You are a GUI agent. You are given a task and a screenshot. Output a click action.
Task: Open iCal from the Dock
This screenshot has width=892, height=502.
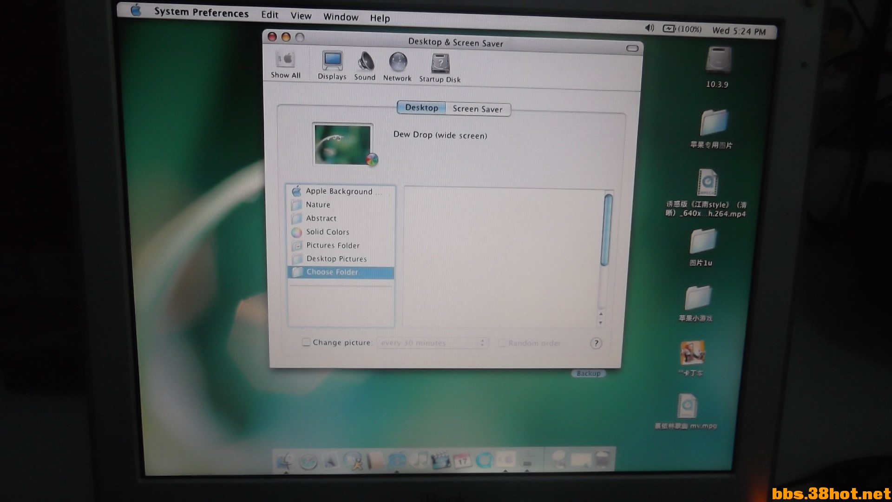coord(462,461)
